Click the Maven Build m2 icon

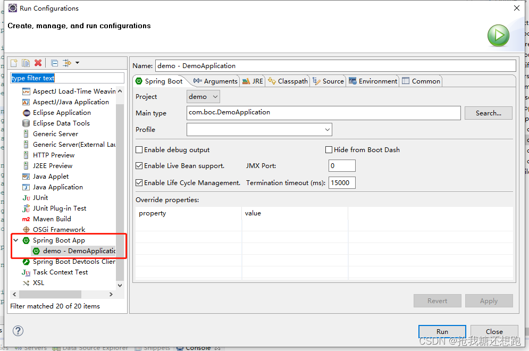coord(26,219)
